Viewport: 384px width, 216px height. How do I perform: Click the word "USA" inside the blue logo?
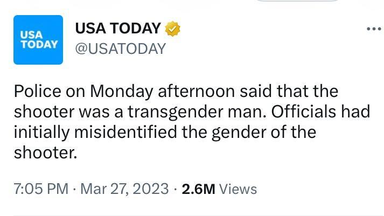[30, 36]
